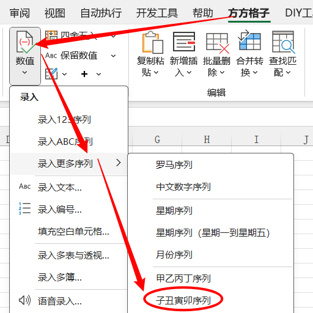Select 子丑寅卯序列 from the submenu
The image size is (313, 313).
pyautogui.click(x=183, y=300)
